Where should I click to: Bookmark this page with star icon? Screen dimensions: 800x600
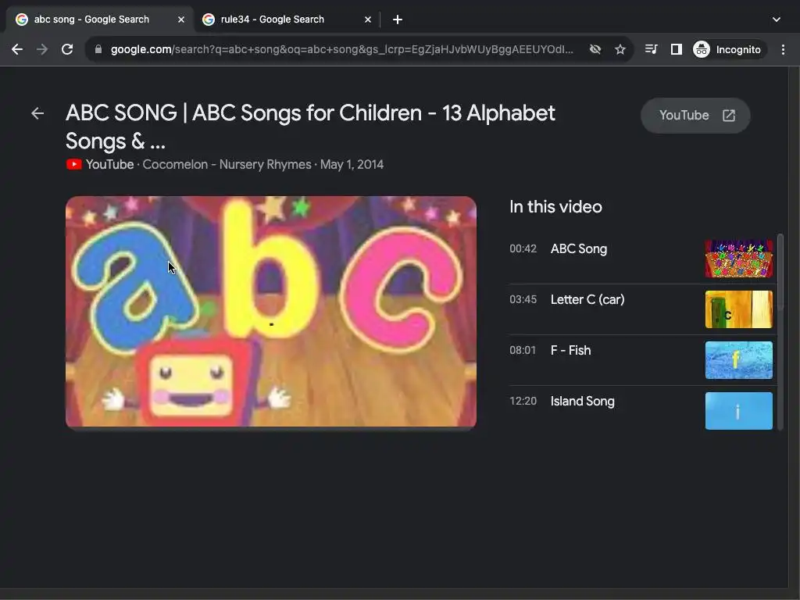620,49
